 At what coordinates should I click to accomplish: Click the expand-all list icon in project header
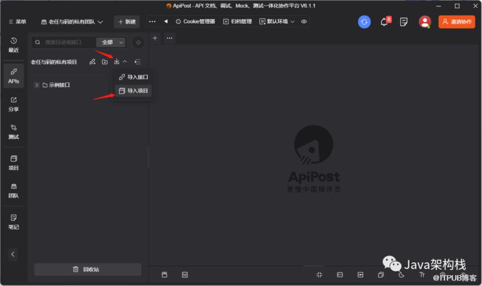pos(138,62)
